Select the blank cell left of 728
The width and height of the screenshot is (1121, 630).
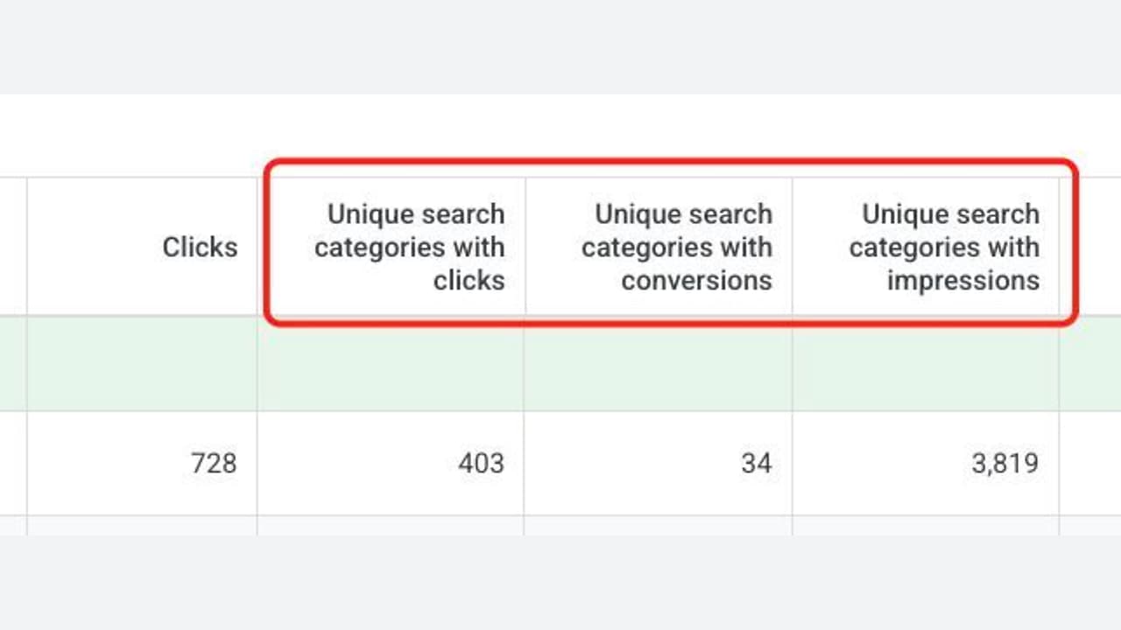point(13,463)
